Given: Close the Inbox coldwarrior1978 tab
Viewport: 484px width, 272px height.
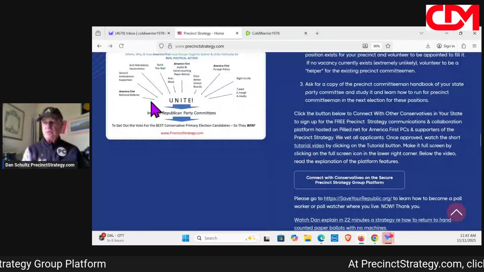Looking at the screenshot, I should pyautogui.click(x=169, y=33).
